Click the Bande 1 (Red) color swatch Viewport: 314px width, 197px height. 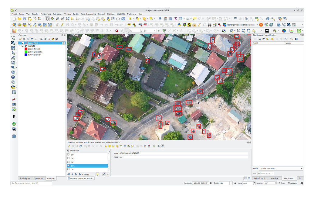click(x=25, y=49)
